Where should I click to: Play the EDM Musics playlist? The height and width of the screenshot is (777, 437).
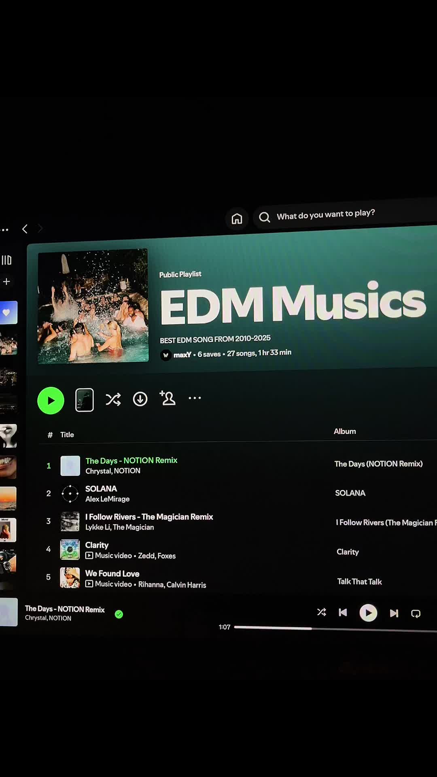(x=51, y=401)
